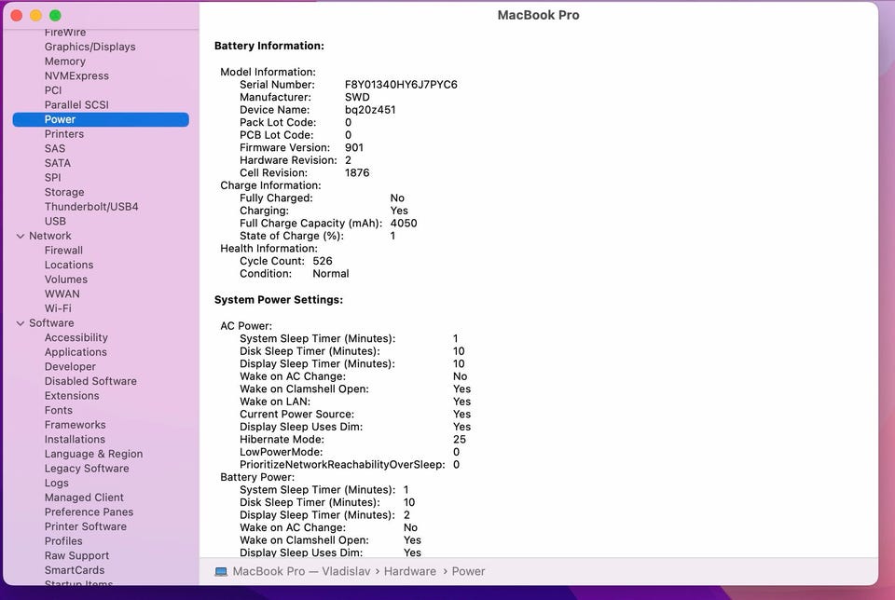Viewport: 895px width, 600px height.
Task: Select Printers in the sidebar
Action: click(64, 134)
